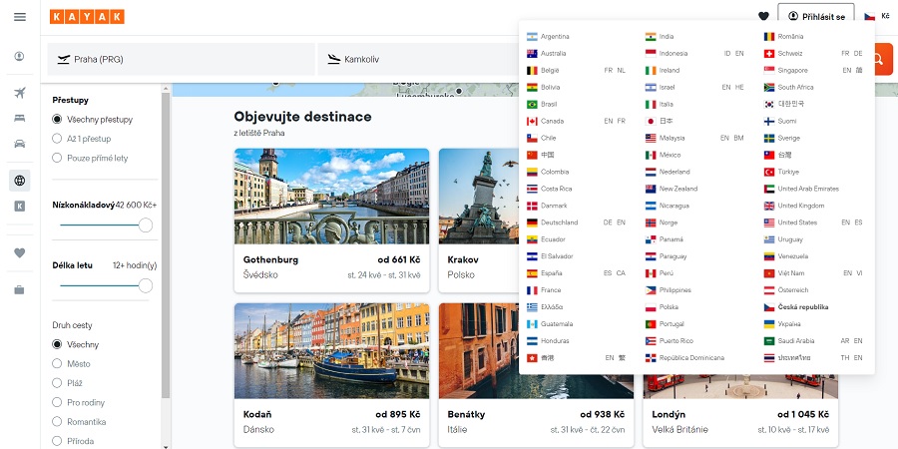Select Deutschland in country list
898x449 pixels.
(560, 223)
